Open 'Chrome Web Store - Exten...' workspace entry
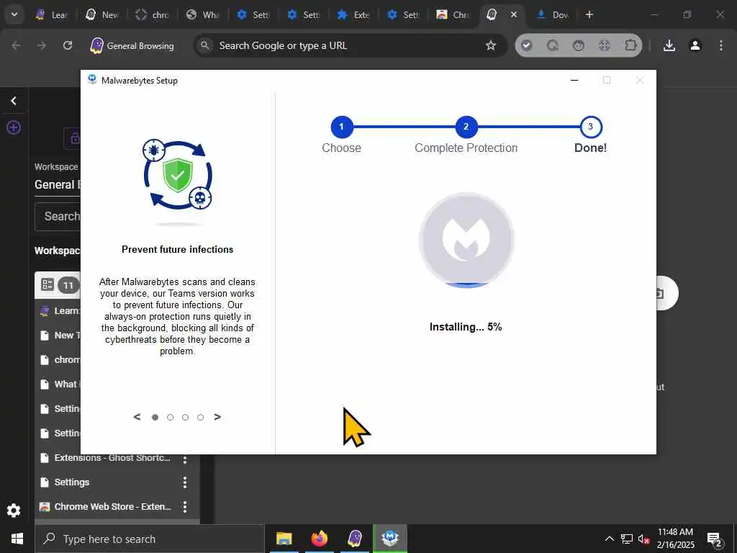This screenshot has width=737, height=553. click(x=113, y=506)
